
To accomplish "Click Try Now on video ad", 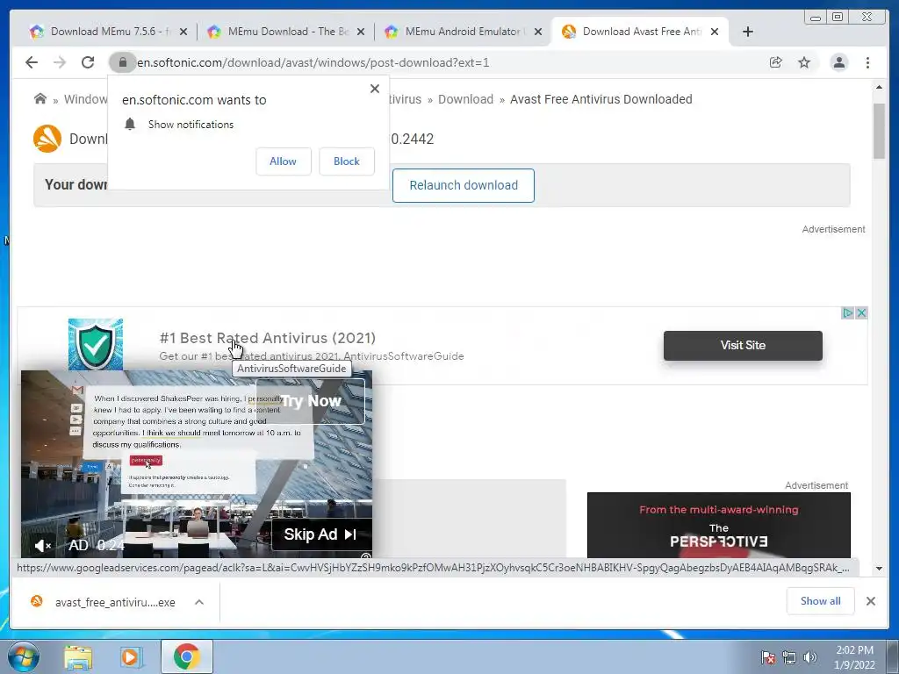I will pos(310,400).
